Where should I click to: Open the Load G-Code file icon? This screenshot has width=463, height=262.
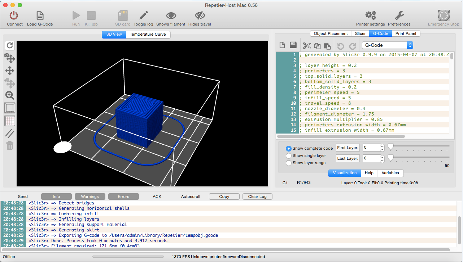[40, 15]
